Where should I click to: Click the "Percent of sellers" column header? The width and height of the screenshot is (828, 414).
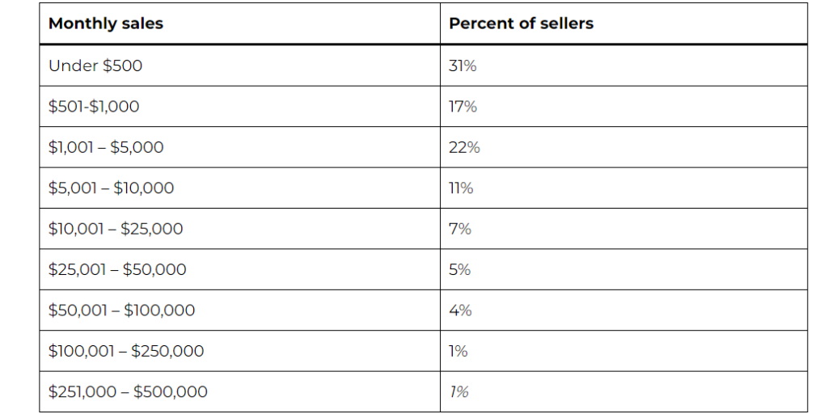click(x=521, y=23)
